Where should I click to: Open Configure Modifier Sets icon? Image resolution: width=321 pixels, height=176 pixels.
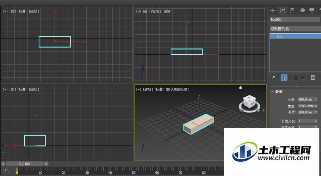313,77
